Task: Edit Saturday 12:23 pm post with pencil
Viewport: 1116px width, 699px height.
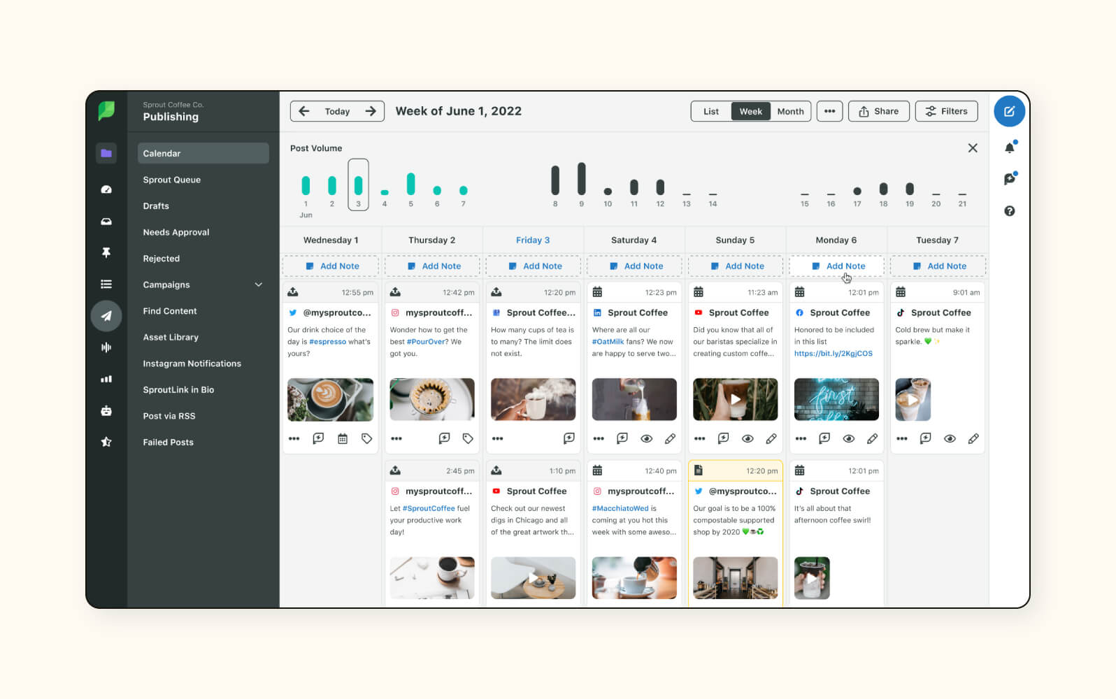Action: click(x=670, y=438)
